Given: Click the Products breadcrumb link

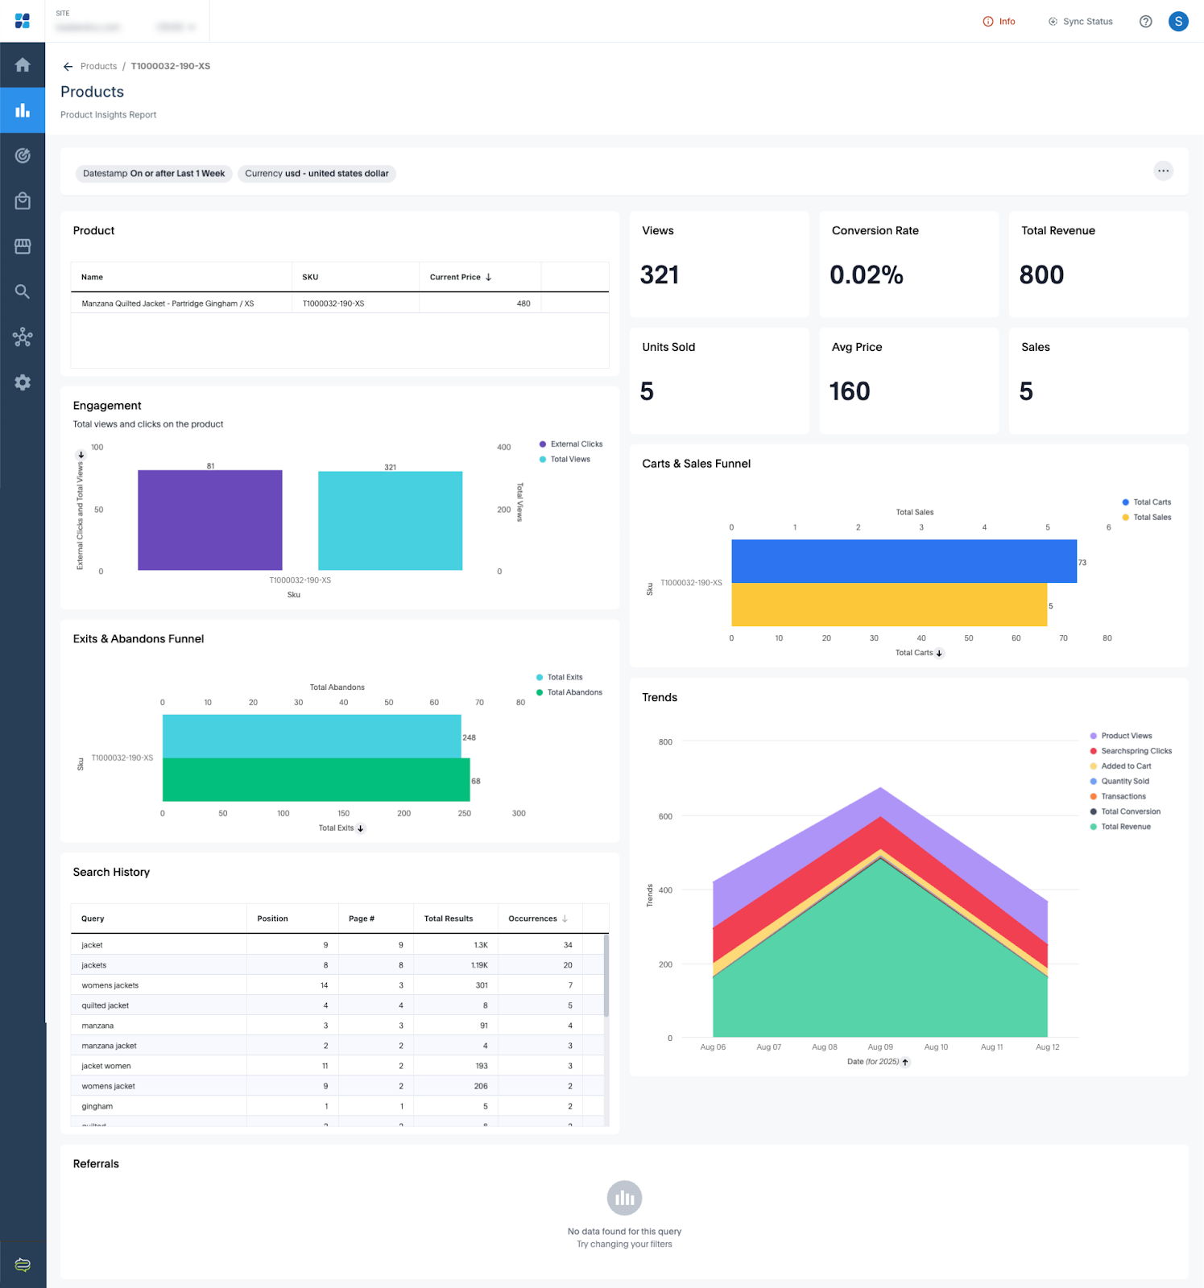Looking at the screenshot, I should 98,66.
